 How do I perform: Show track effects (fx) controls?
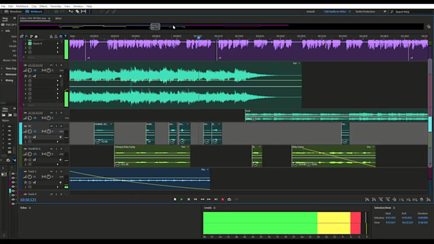click(27, 36)
